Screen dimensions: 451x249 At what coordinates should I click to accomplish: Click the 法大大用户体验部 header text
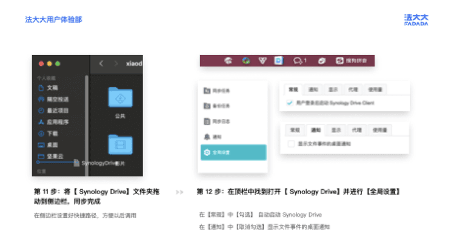(x=53, y=19)
